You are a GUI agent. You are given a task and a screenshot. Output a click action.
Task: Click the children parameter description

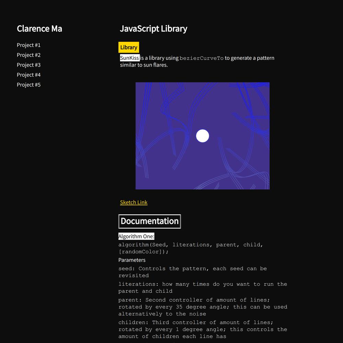203,329
